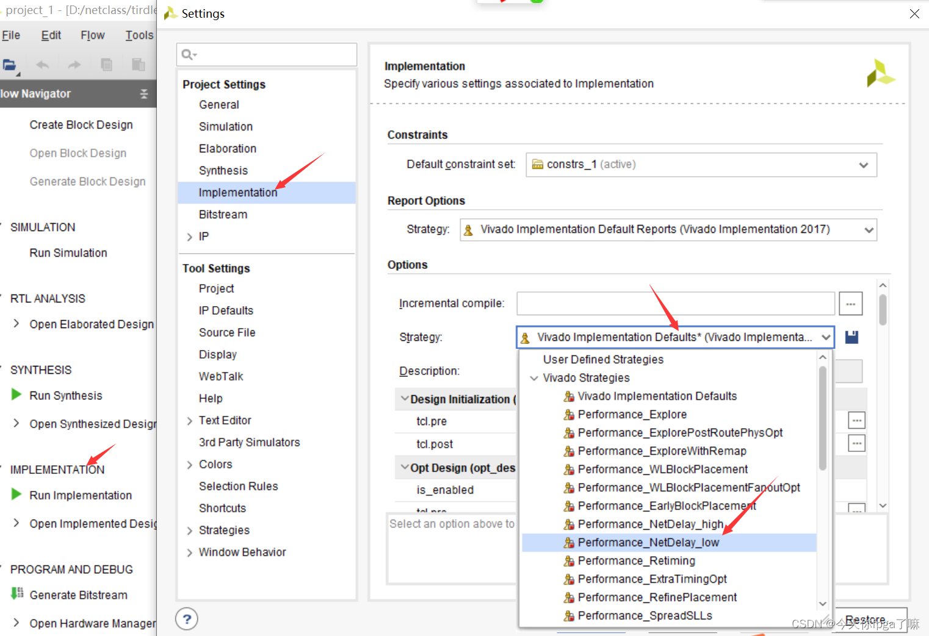Open 3rd Party Simulators settings
The width and height of the screenshot is (929, 636).
pos(249,442)
